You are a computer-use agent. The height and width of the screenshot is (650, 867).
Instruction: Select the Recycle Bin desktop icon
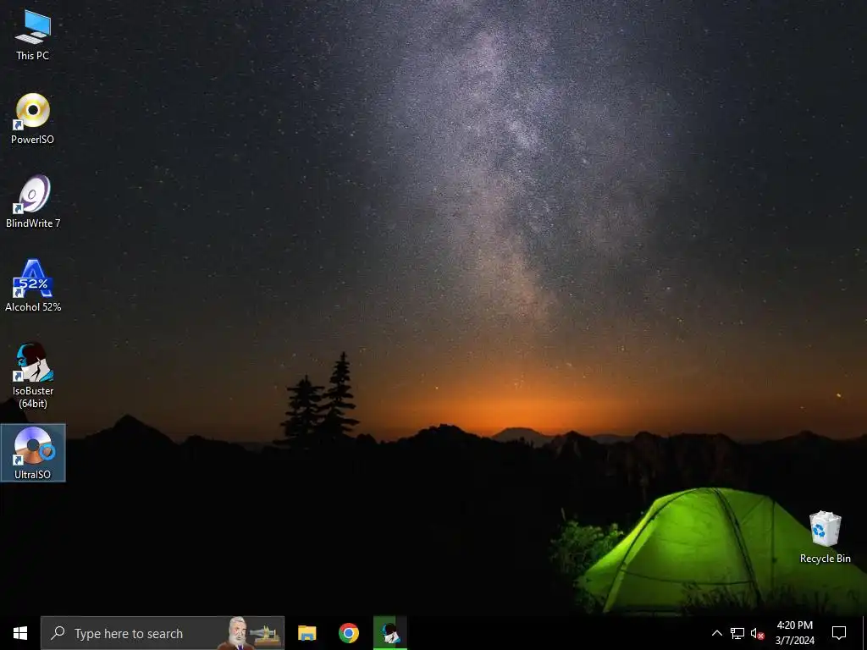825,537
